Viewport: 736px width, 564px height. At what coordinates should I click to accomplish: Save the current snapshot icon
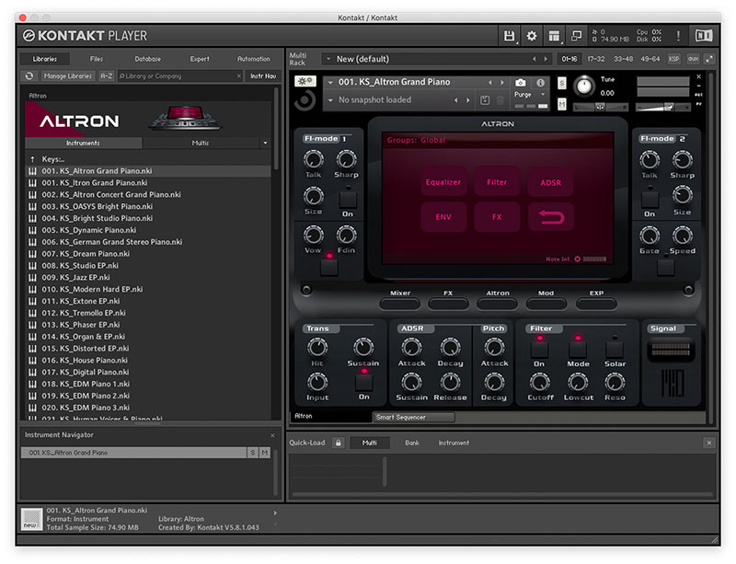pyautogui.click(x=485, y=100)
